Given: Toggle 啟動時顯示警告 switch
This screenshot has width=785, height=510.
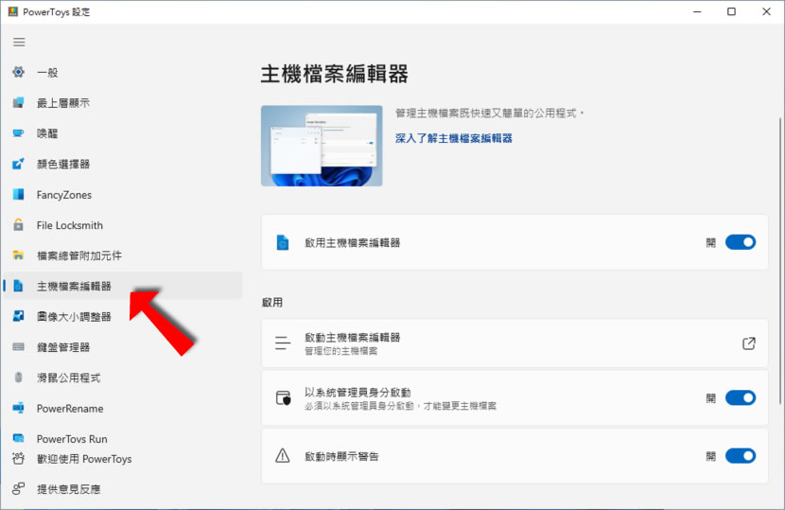Looking at the screenshot, I should tap(741, 456).
